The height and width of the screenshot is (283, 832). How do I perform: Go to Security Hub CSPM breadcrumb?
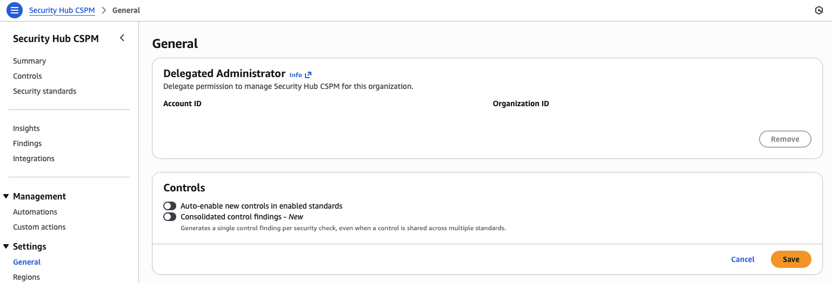pos(62,10)
